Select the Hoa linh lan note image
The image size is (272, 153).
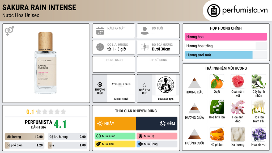(x=217, y=107)
